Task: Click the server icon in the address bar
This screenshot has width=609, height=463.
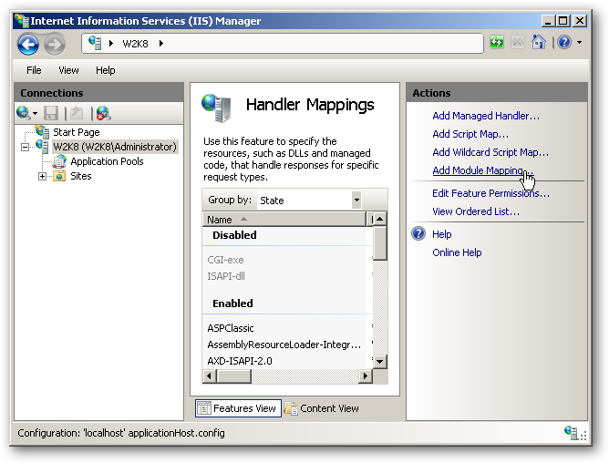Action: [x=95, y=43]
